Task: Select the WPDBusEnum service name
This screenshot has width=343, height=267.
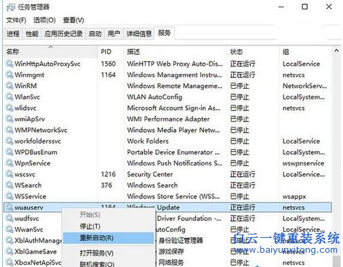Action: click(x=36, y=152)
